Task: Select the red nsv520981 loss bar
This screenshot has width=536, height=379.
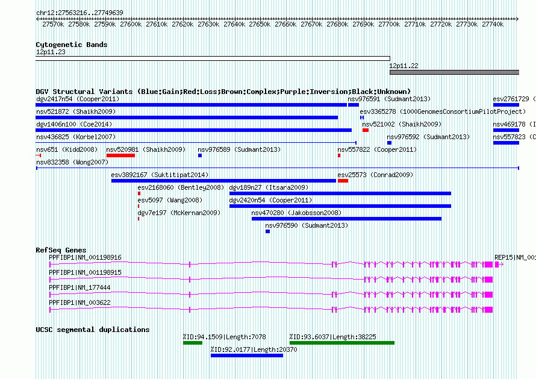Action: [120, 155]
